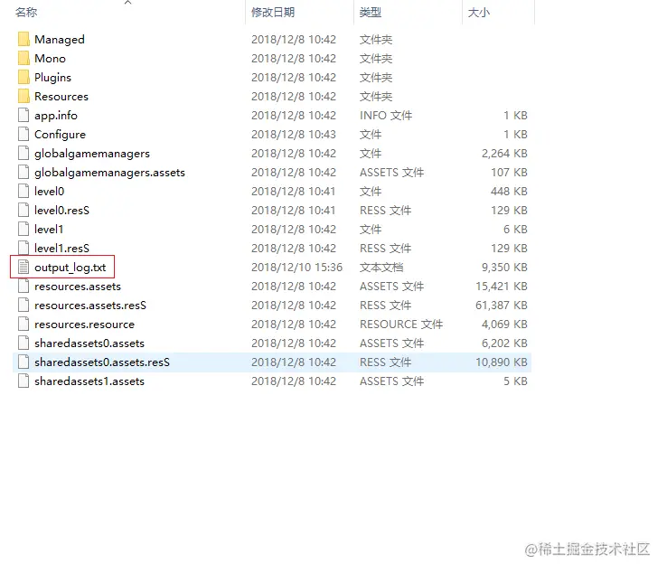Select the Managed folder name

tap(60, 40)
